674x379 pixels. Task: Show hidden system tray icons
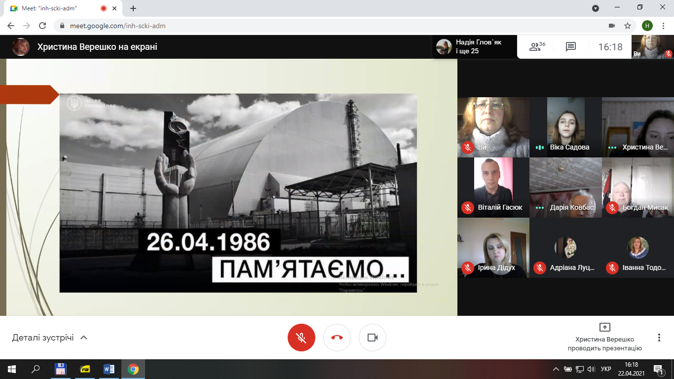[x=556, y=369]
